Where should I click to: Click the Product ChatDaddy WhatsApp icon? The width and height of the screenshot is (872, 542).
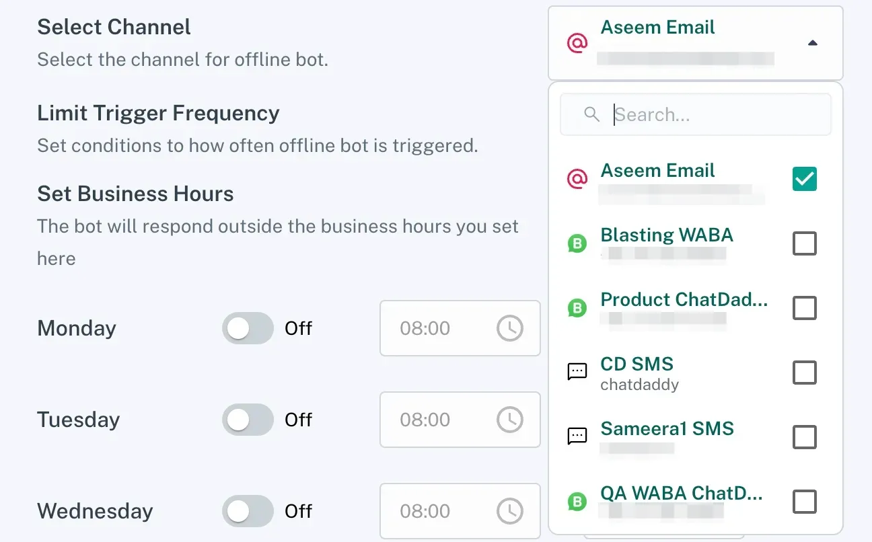pos(577,308)
